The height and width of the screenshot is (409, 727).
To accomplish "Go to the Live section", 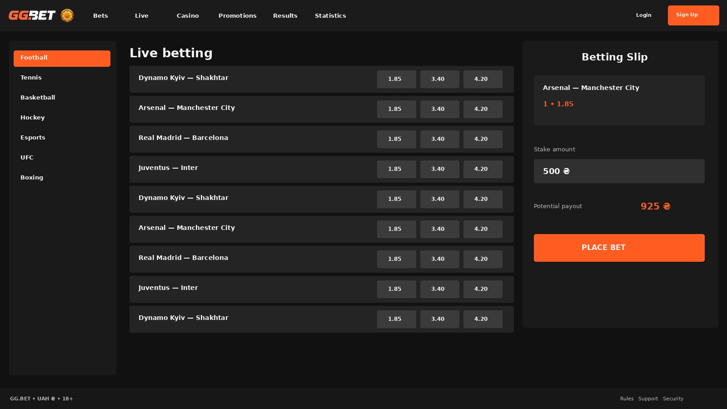I will point(142,15).
